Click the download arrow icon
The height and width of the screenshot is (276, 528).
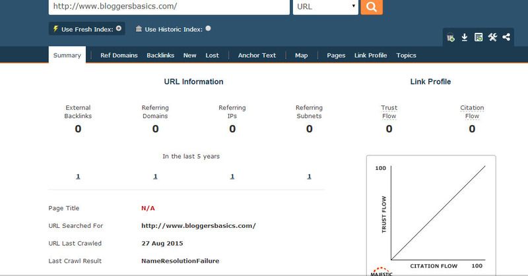[x=465, y=38]
